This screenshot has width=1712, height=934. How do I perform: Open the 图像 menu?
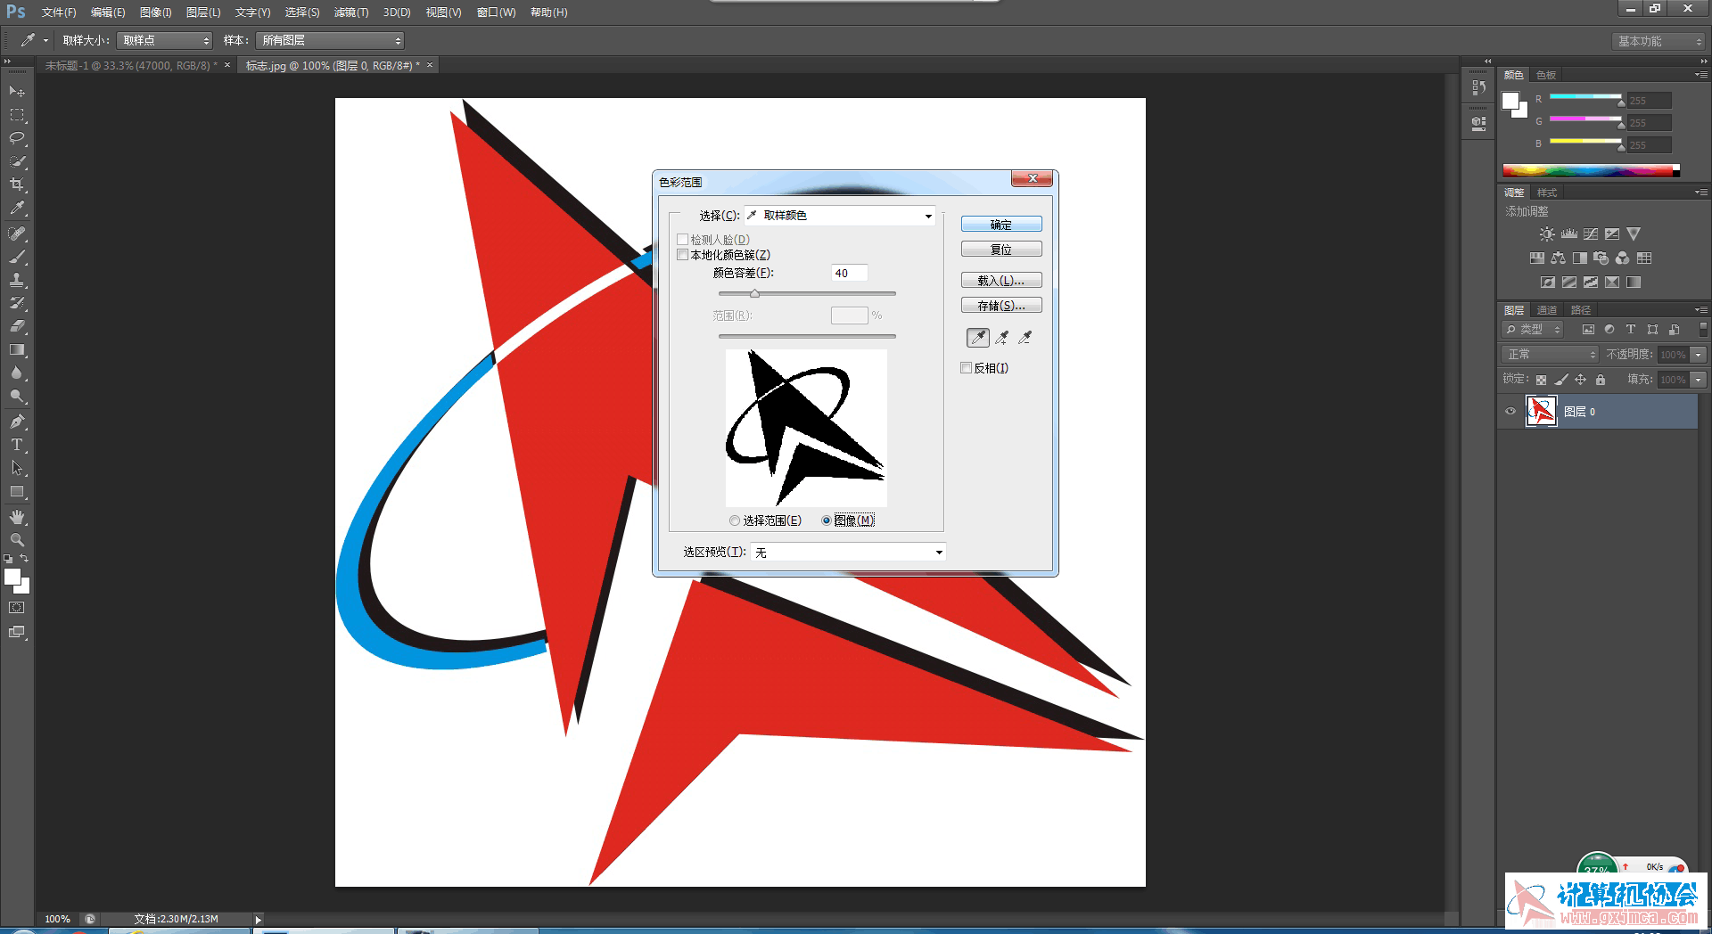pos(155,12)
